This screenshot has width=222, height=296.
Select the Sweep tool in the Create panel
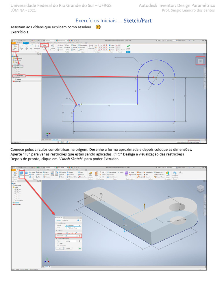point(32,172)
